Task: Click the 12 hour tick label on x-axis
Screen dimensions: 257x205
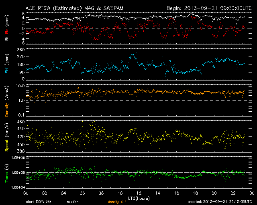Action: [139, 193]
